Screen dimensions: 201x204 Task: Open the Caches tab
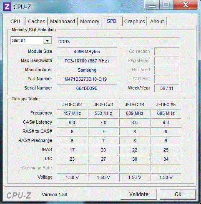pos(37,21)
